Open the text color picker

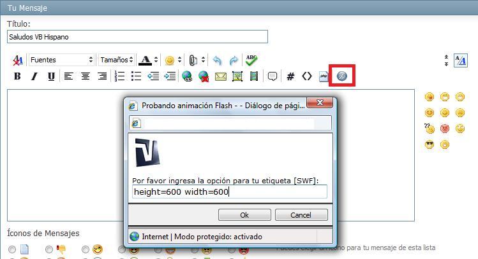[148, 60]
